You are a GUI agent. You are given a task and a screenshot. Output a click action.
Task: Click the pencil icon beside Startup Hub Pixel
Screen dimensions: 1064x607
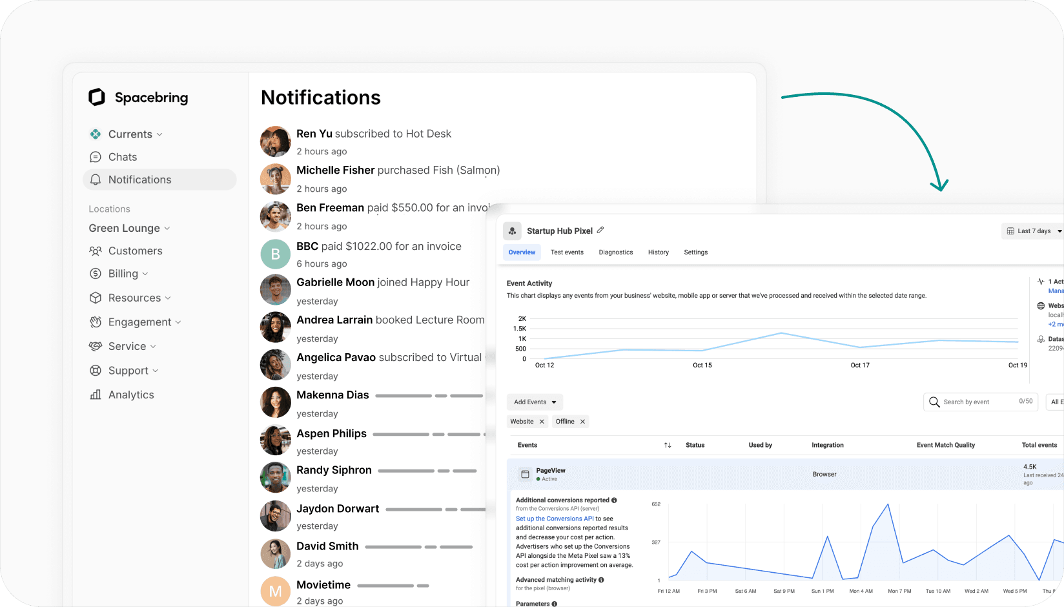tap(600, 230)
